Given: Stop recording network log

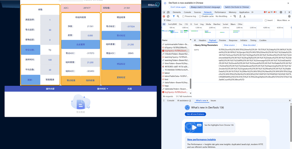Looking at the screenshot, I should [164, 16].
